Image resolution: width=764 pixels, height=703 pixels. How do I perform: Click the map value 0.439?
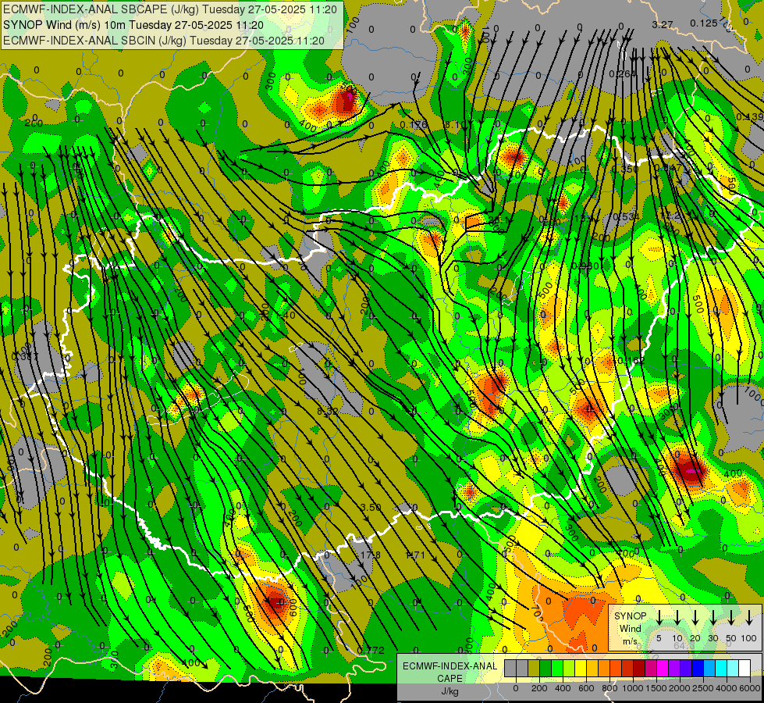pos(749,116)
